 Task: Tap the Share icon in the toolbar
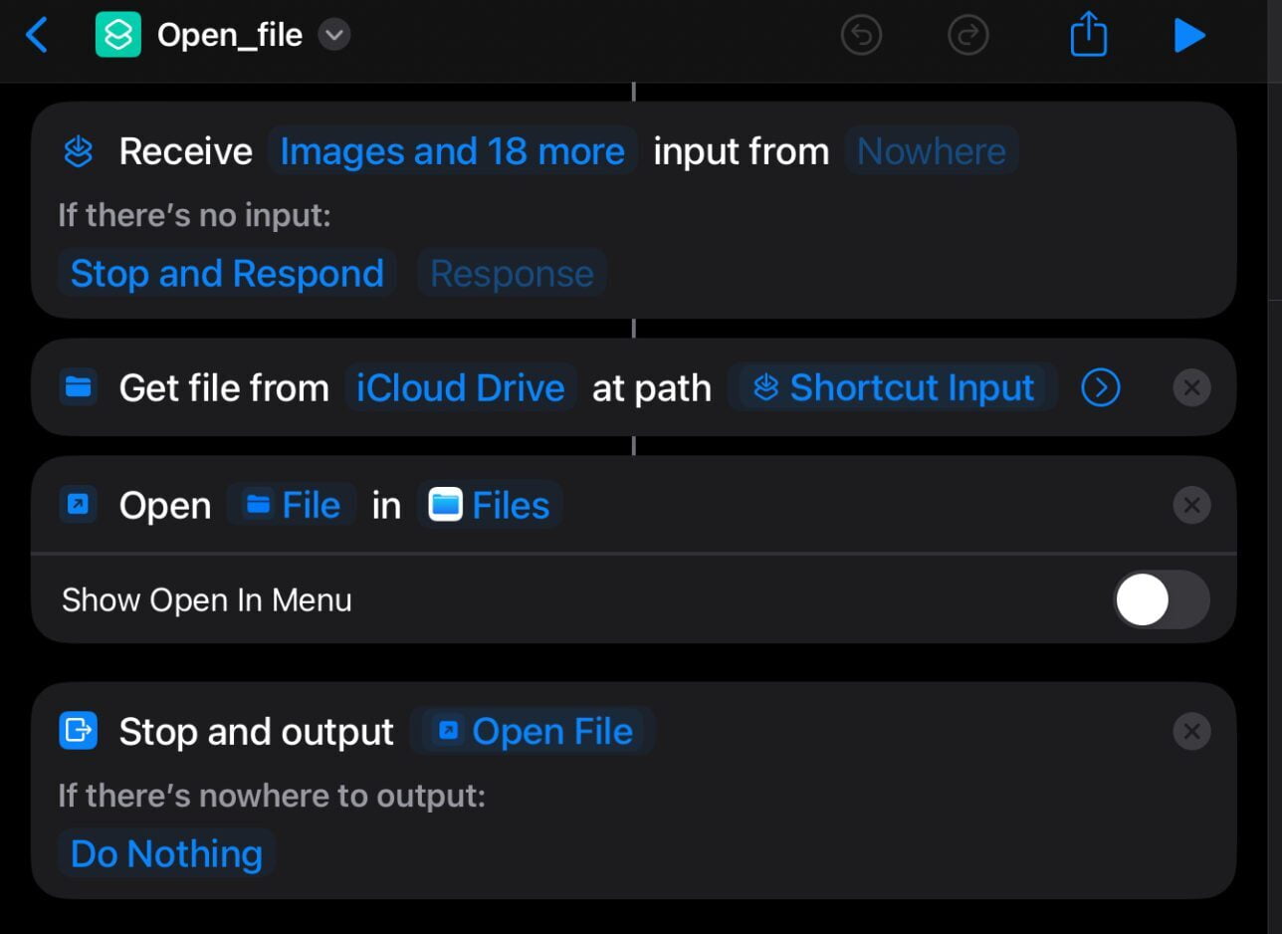coord(1087,34)
